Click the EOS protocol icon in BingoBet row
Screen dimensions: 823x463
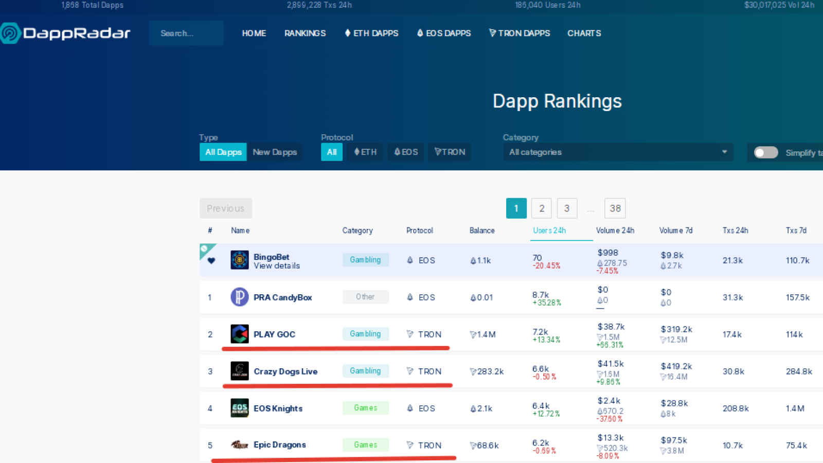tap(410, 260)
